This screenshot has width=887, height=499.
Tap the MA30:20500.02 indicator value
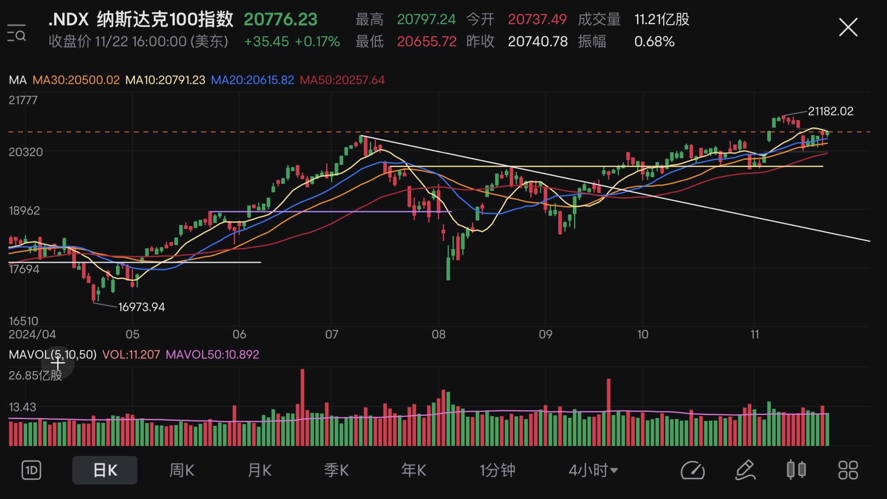coord(76,80)
